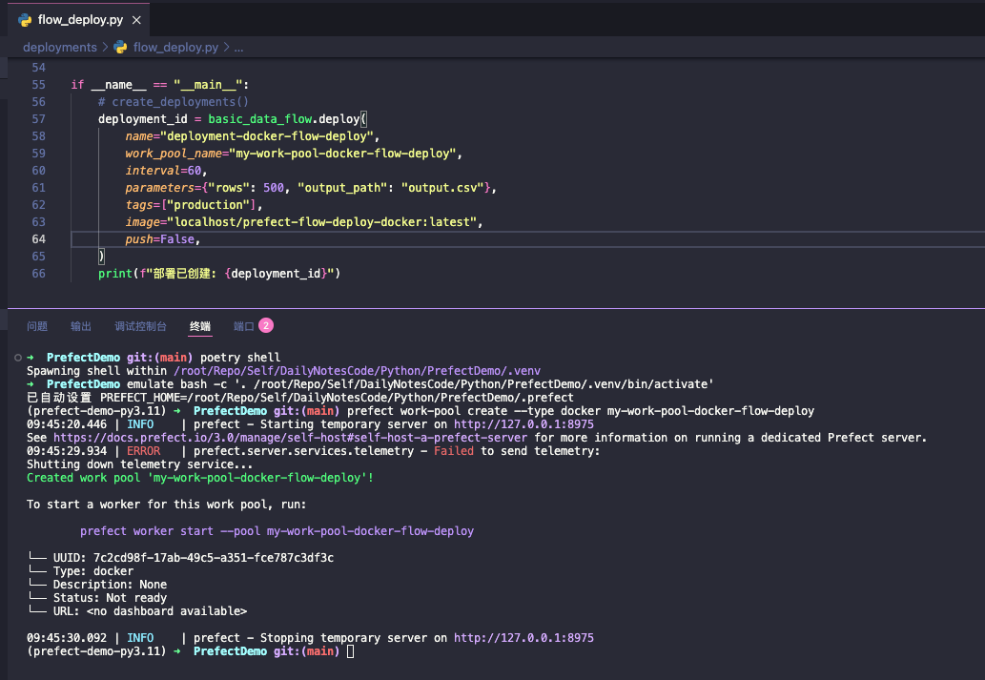Click the Python file icon in the tab
Screen dimensions: 985x680
(x=25, y=20)
